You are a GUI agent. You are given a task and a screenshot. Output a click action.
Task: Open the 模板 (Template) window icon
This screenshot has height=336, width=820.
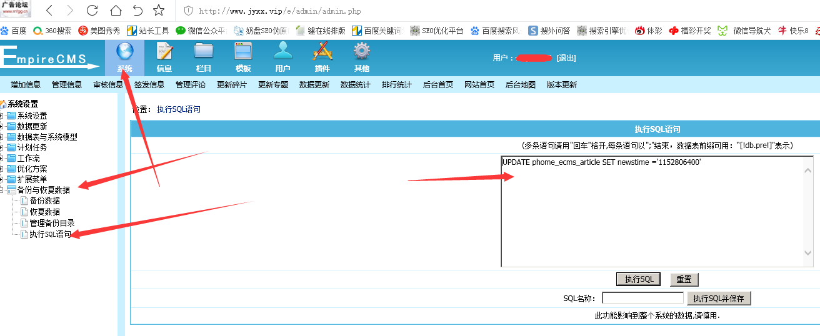pyautogui.click(x=243, y=52)
